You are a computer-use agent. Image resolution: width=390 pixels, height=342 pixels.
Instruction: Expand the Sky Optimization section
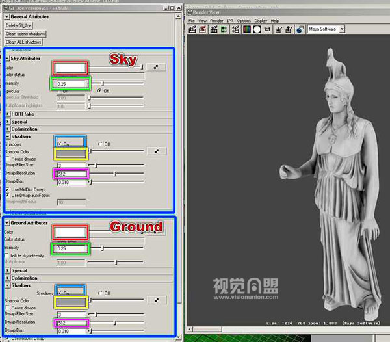click(x=8, y=129)
